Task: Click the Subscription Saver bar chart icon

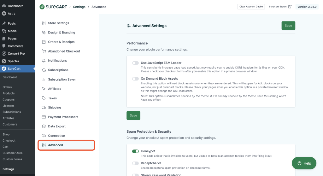Action: (x=44, y=79)
